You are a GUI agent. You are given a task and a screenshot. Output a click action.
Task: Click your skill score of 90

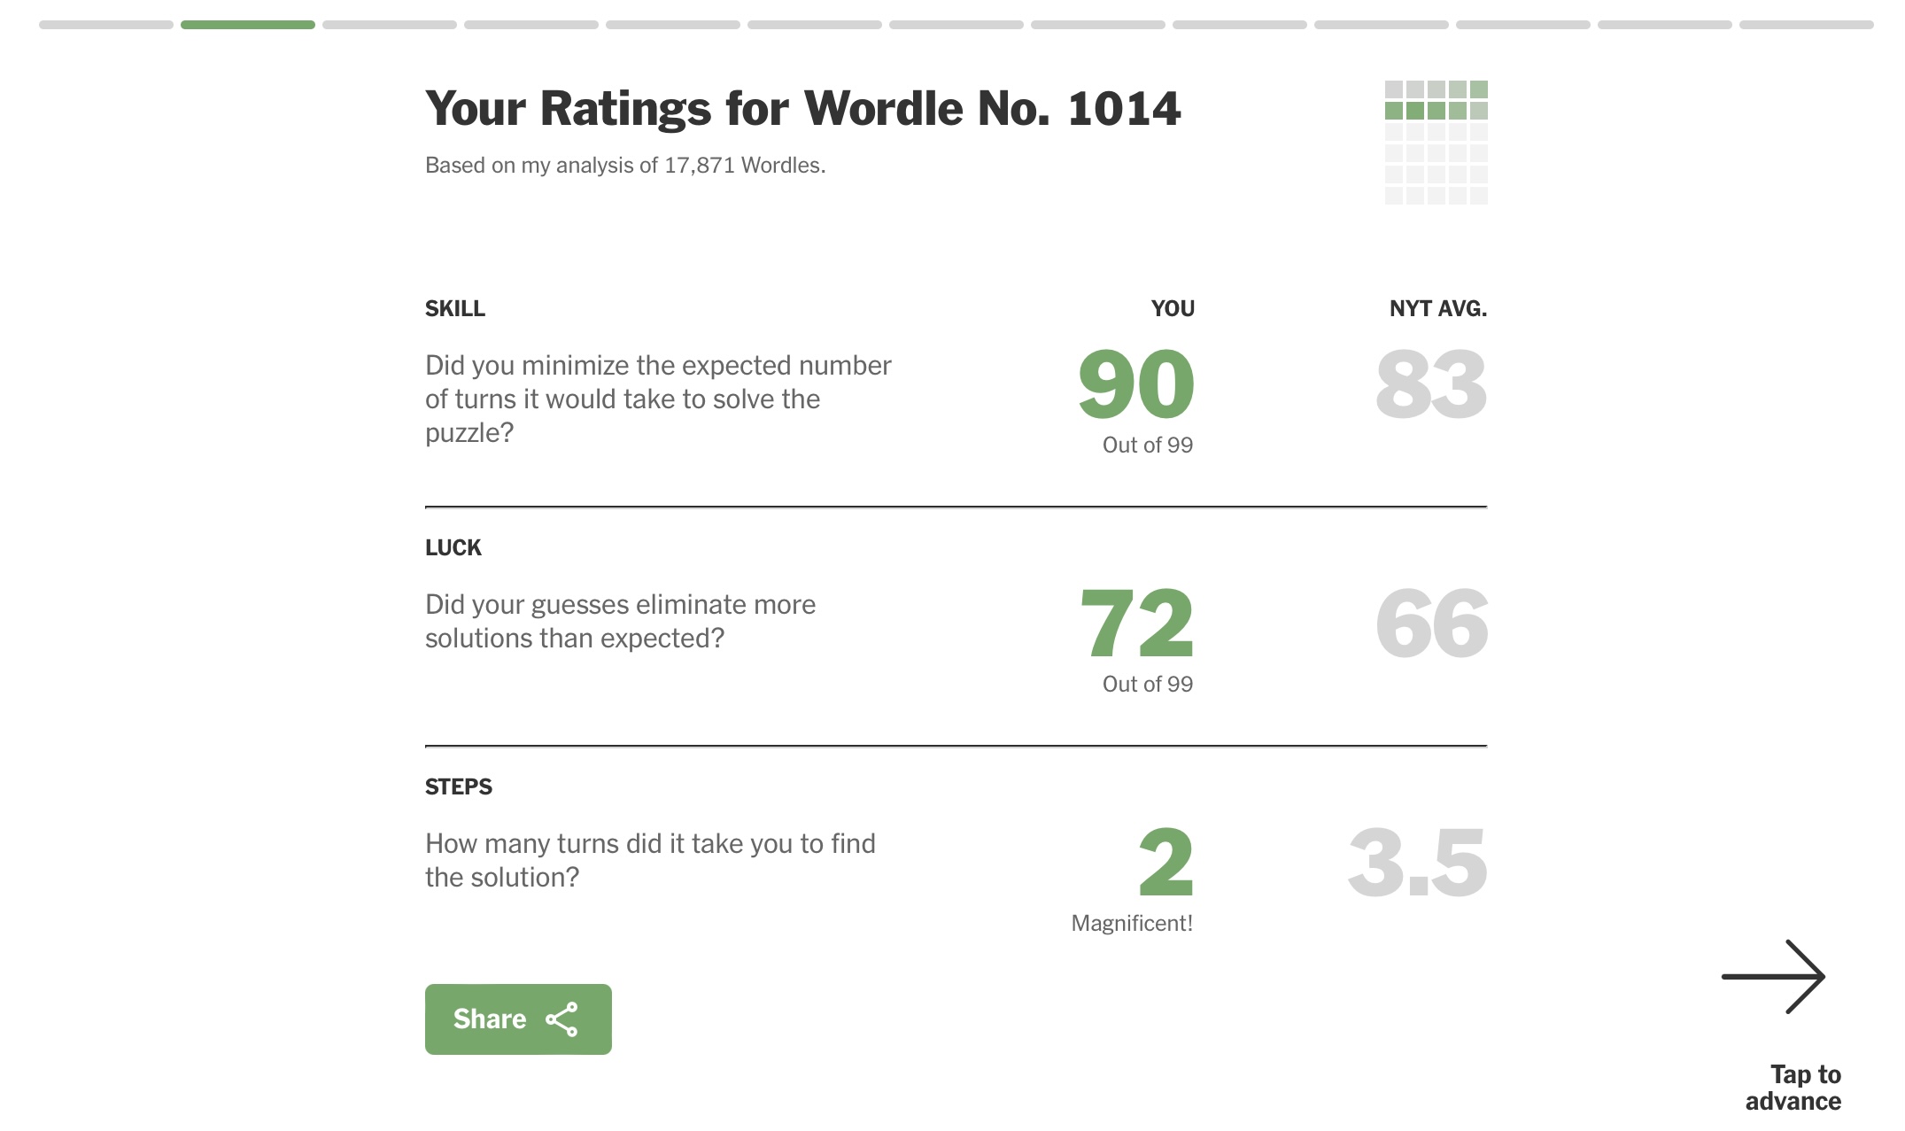point(1136,384)
